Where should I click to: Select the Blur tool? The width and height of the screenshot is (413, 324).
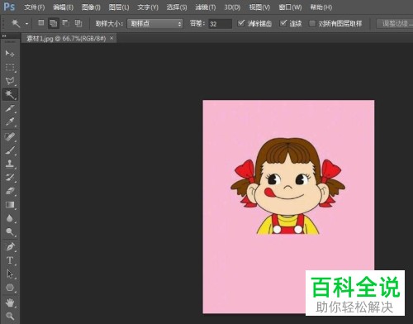pos(10,218)
